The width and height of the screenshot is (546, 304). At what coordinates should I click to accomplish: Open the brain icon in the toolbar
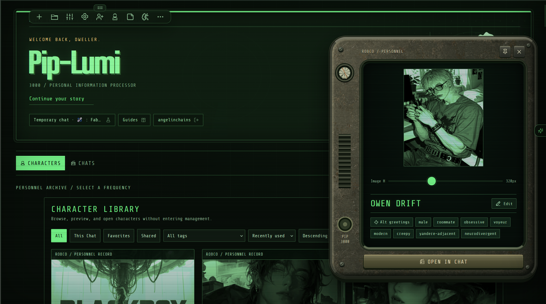pos(145,17)
